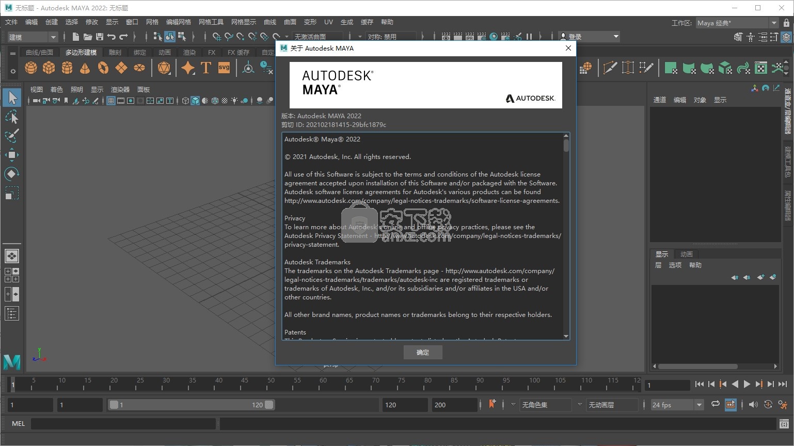Screen dimensions: 794x446
Task: Click the About dialog vertical scrollbar
Action: pos(566,236)
